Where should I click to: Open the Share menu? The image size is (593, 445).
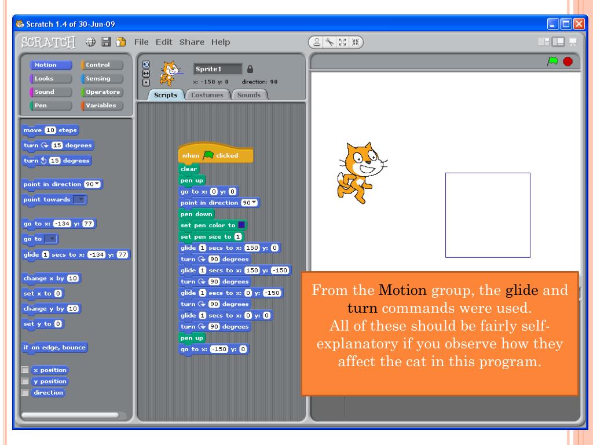pyautogui.click(x=192, y=42)
